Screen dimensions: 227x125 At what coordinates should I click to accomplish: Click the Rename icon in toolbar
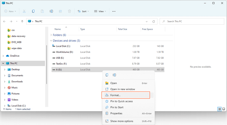pos(51,11)
